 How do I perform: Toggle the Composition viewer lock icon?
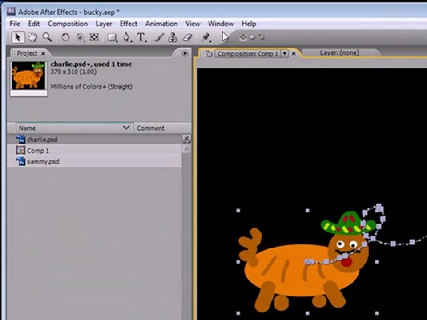coord(209,54)
